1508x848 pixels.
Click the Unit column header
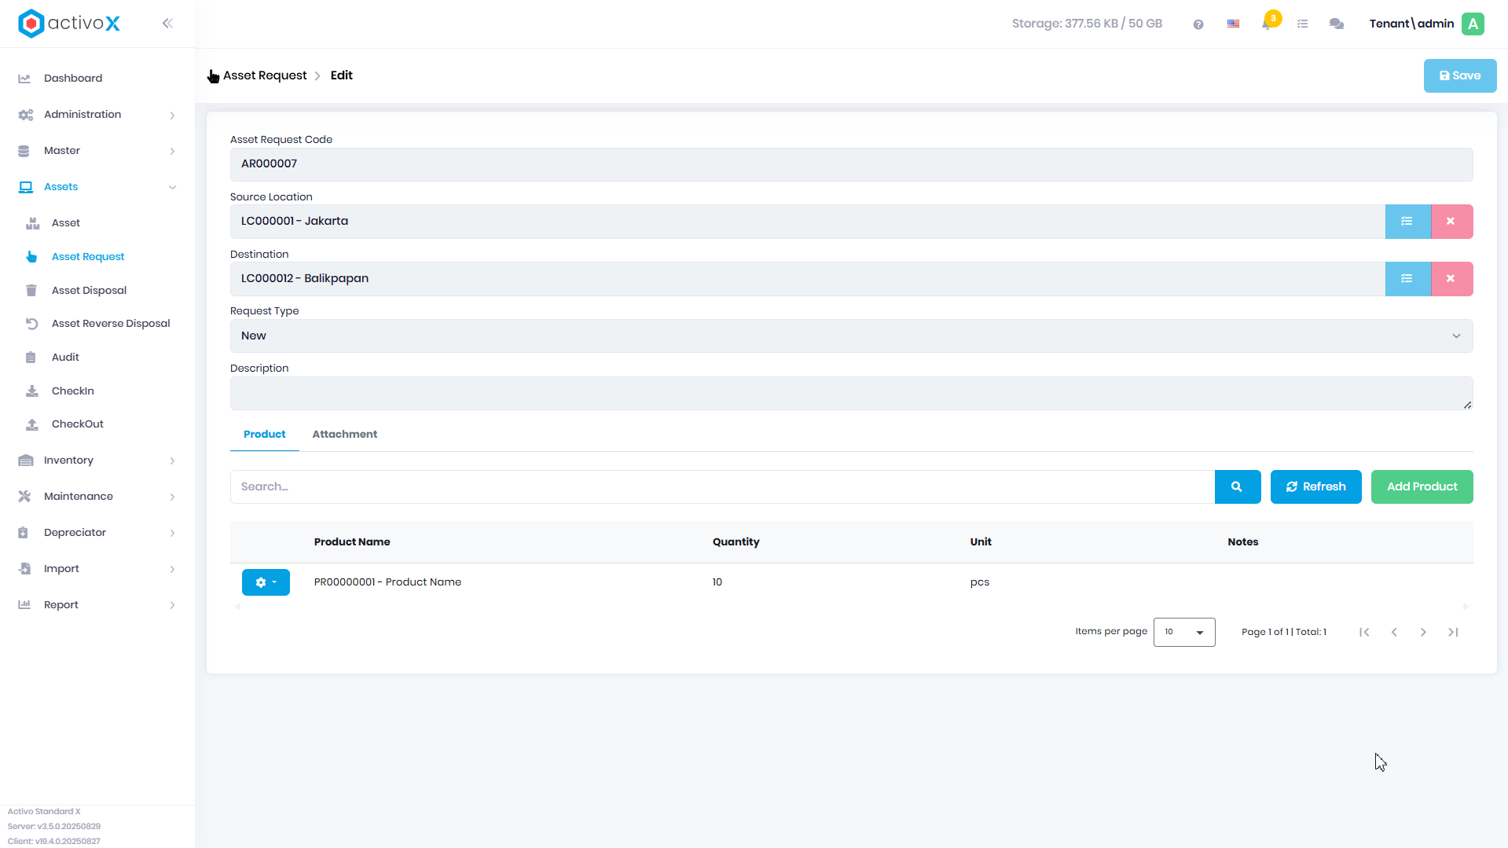(981, 542)
